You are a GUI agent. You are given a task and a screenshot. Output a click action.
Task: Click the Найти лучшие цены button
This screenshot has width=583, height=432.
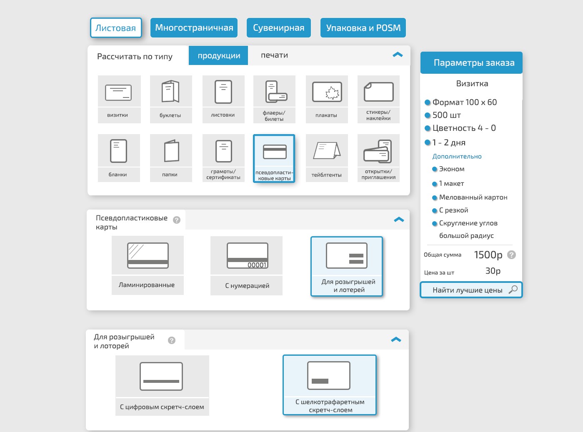point(471,290)
